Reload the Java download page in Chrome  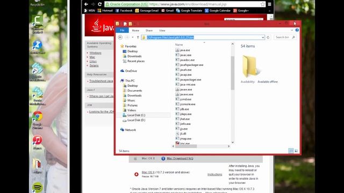coord(99,4)
